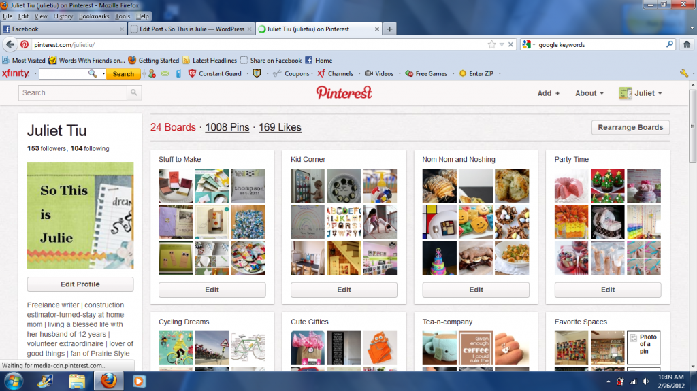Expand the About dropdown menu
Viewport: 697px width, 391px height.
(x=589, y=93)
